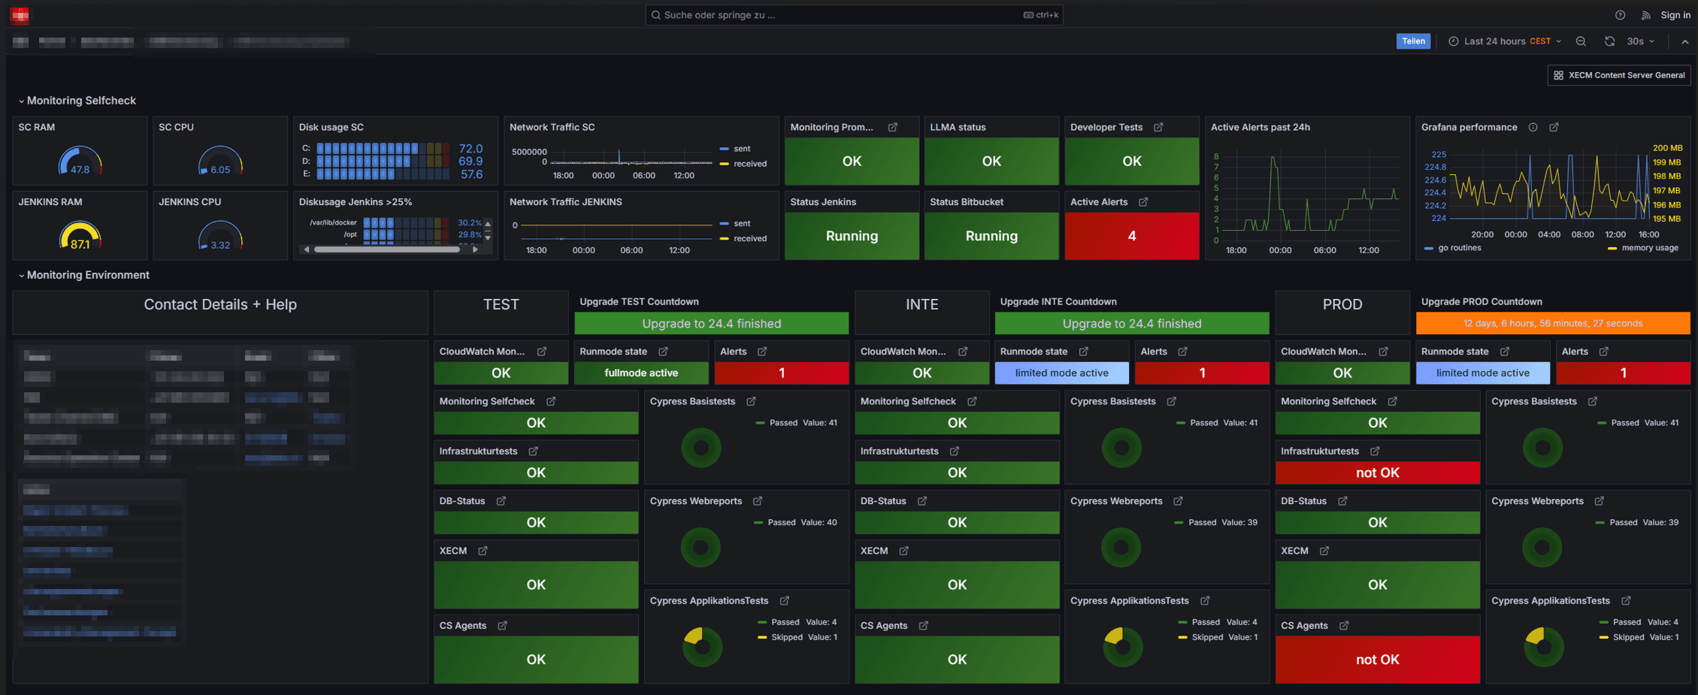Open the XECM Content Server General link
This screenshot has width=1698, height=695.
pyautogui.click(x=1619, y=75)
